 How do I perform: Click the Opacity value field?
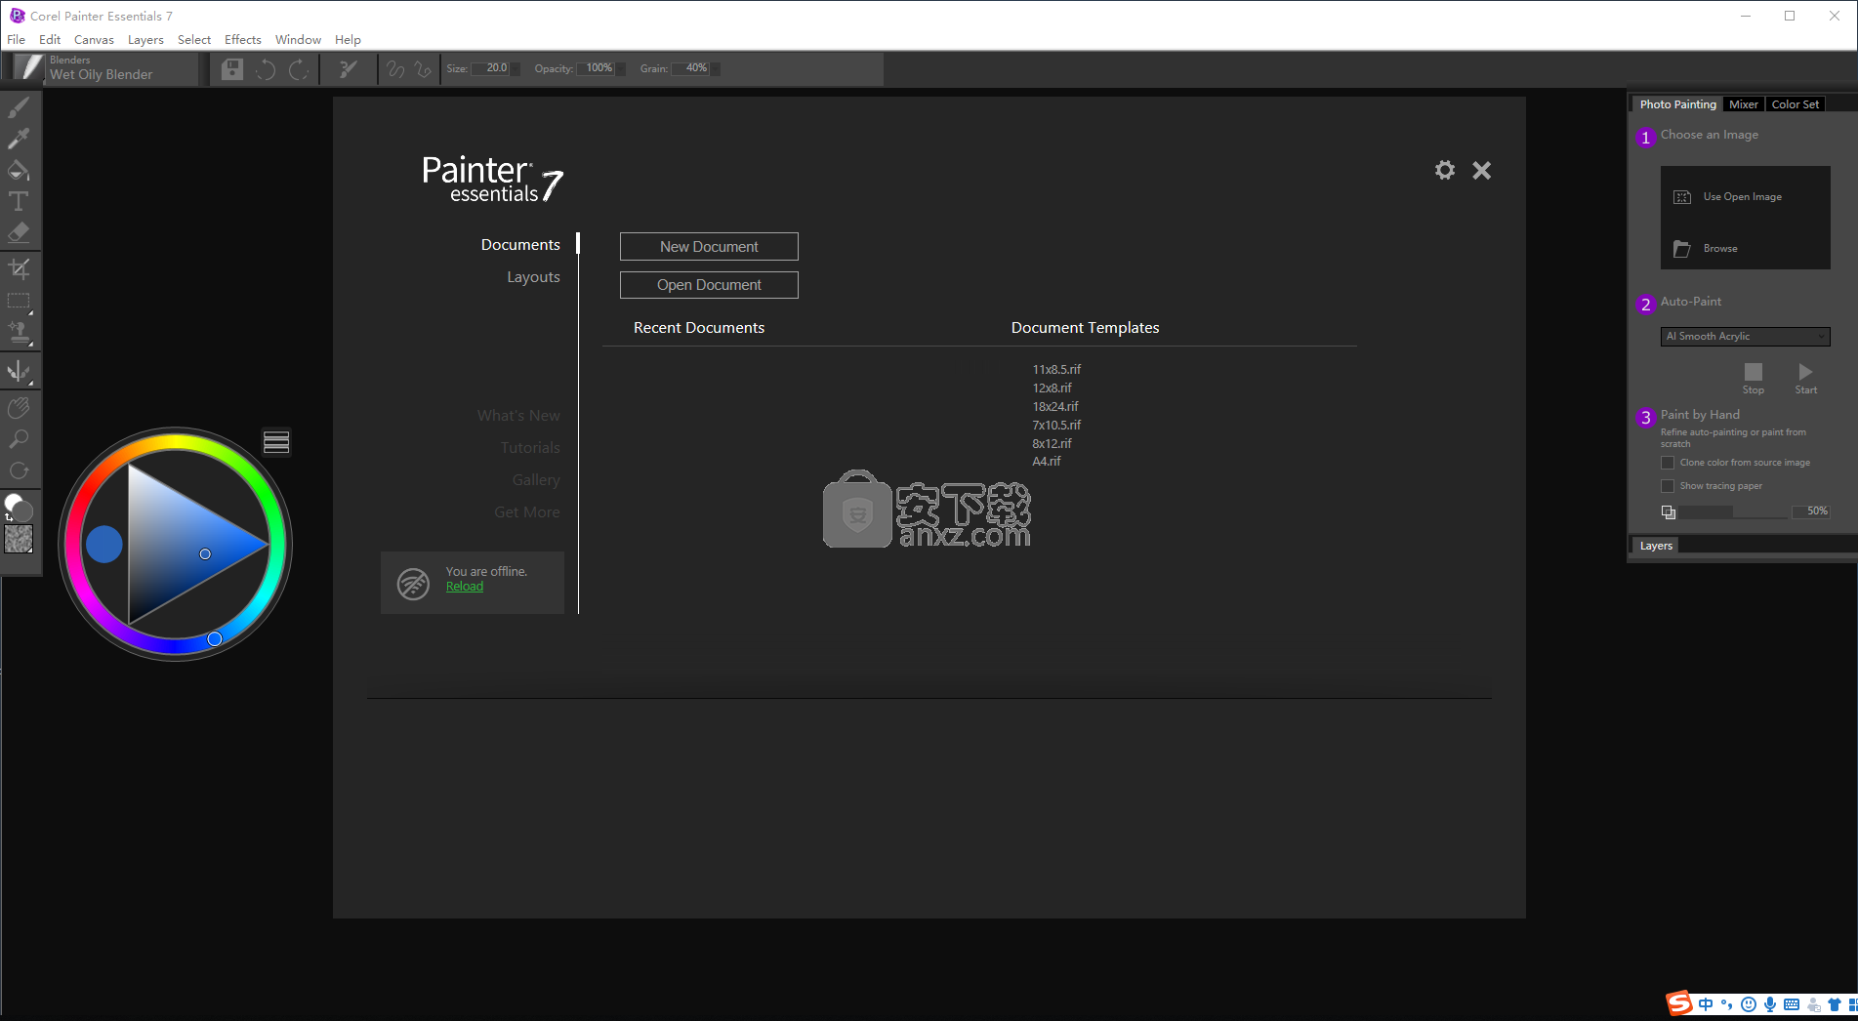pyautogui.click(x=595, y=68)
